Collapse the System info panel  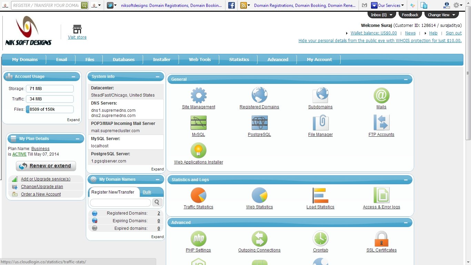click(x=158, y=77)
